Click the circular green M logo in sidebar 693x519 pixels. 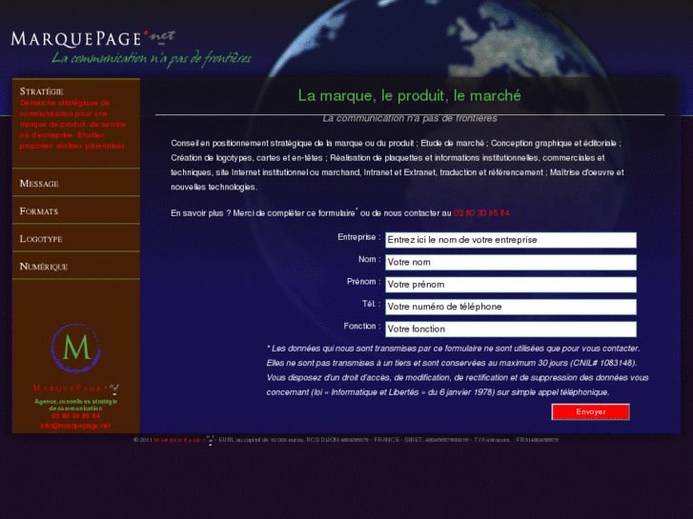[76, 348]
